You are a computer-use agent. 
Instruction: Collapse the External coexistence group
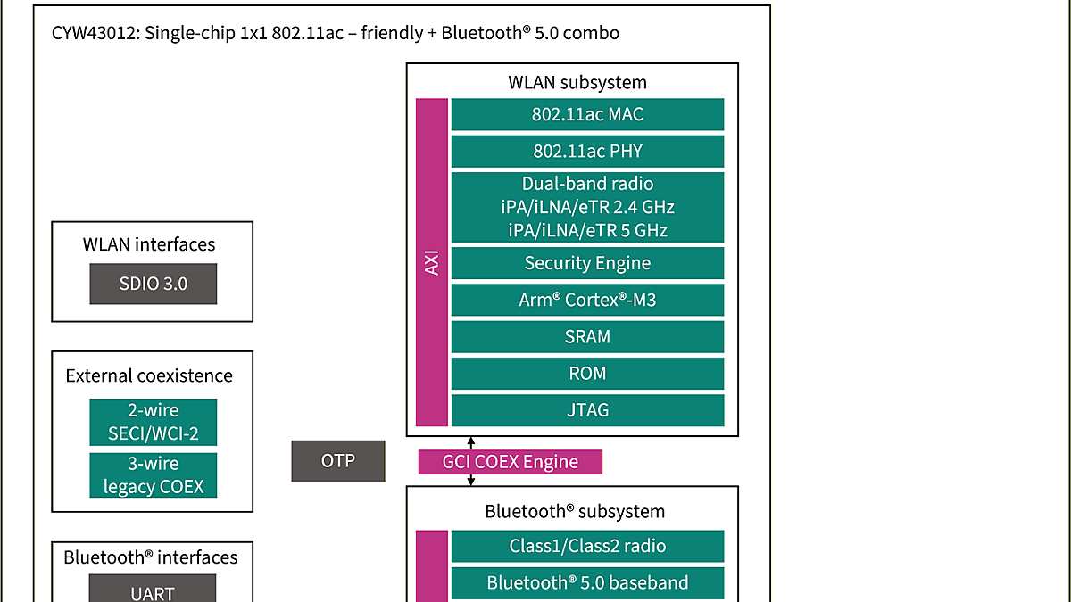[x=150, y=375]
